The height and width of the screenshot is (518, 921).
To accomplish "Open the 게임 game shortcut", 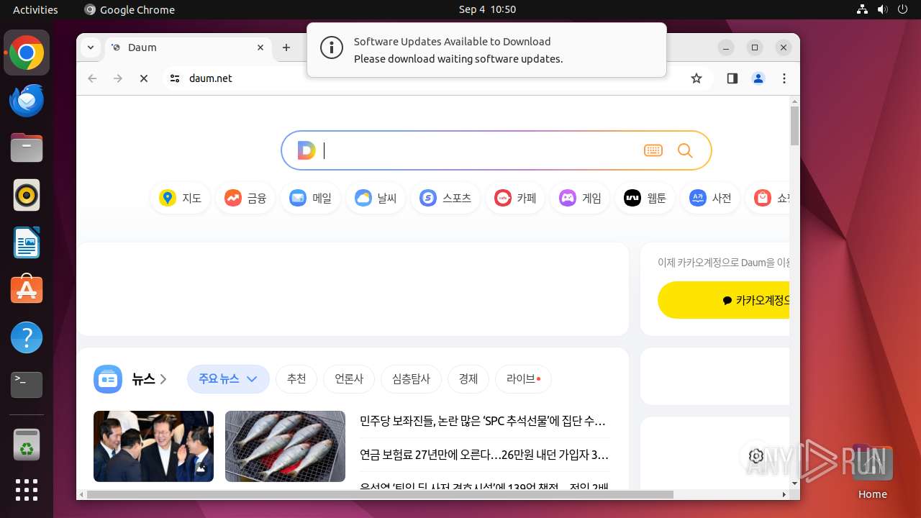I will (580, 198).
